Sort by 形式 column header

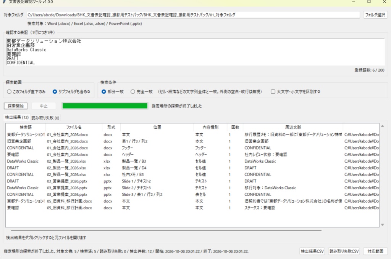click(111, 127)
